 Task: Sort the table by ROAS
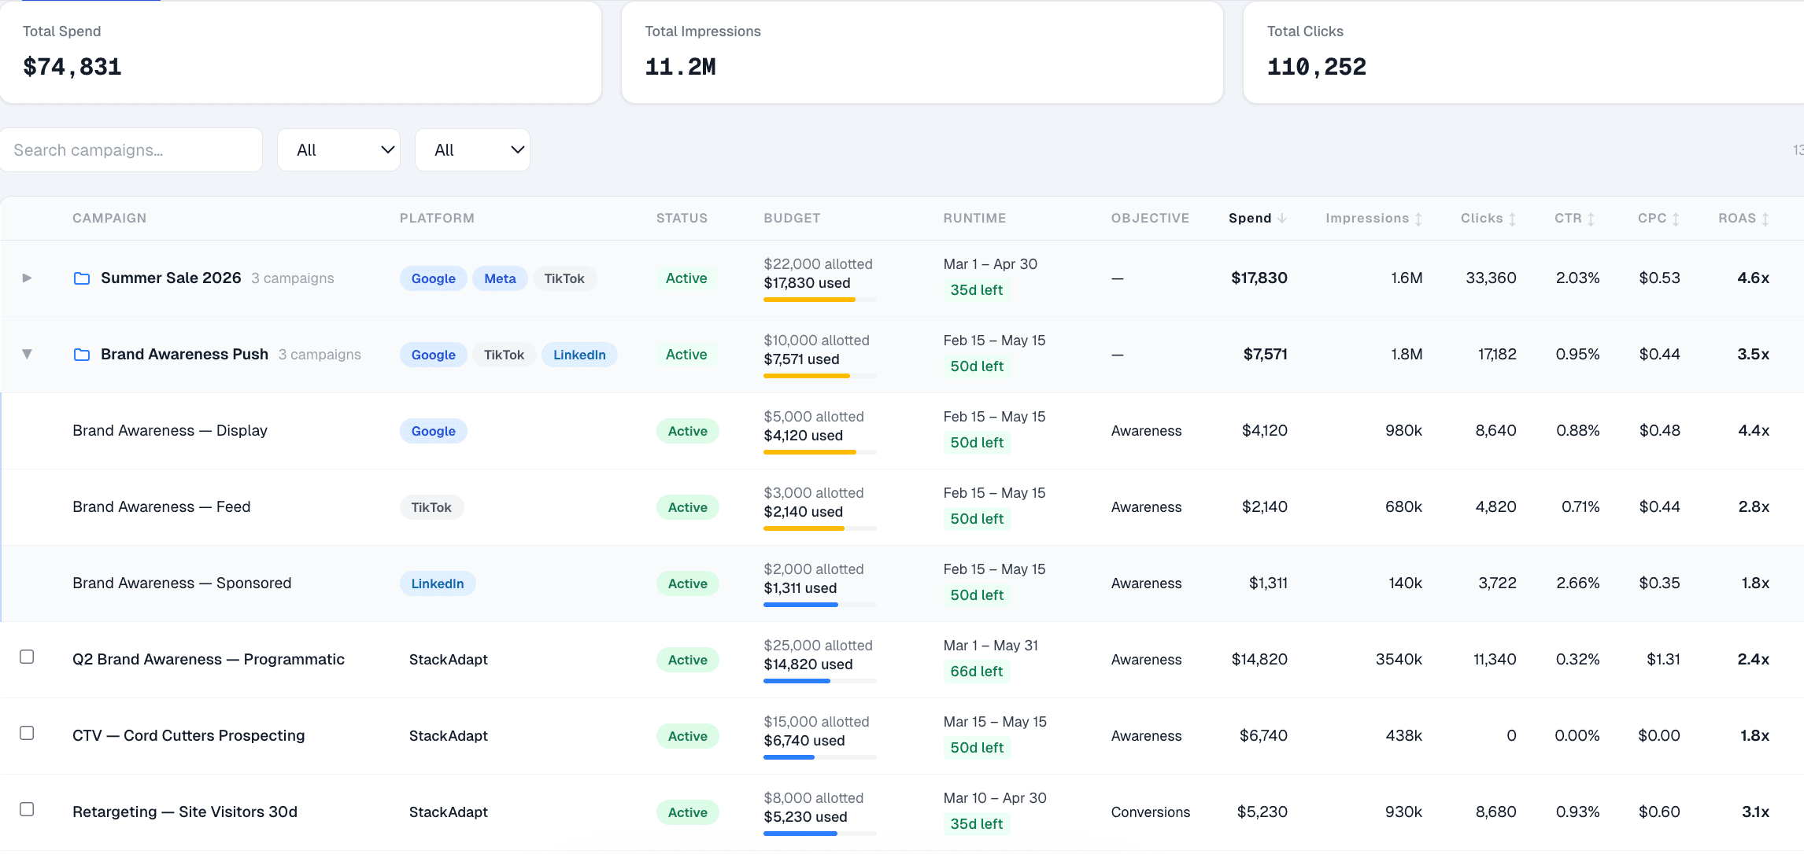[1765, 218]
